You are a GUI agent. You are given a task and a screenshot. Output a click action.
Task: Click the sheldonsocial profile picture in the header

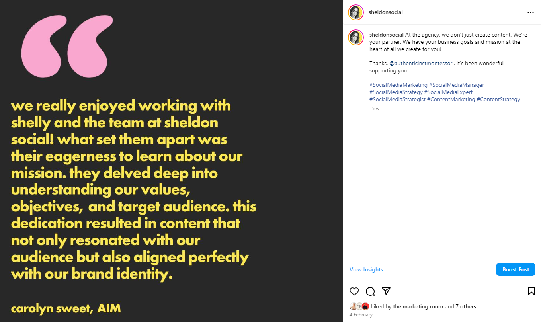pyautogui.click(x=356, y=12)
